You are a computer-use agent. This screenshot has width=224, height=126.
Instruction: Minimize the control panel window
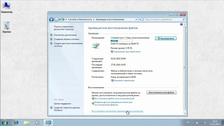tap(171, 15)
